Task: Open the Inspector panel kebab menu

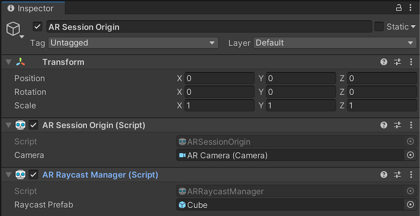Action: pos(411,8)
